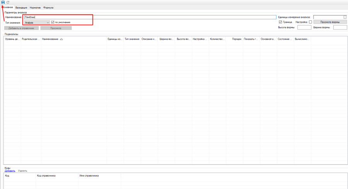
Task: Click the Наименование text field
Action: [150, 17]
